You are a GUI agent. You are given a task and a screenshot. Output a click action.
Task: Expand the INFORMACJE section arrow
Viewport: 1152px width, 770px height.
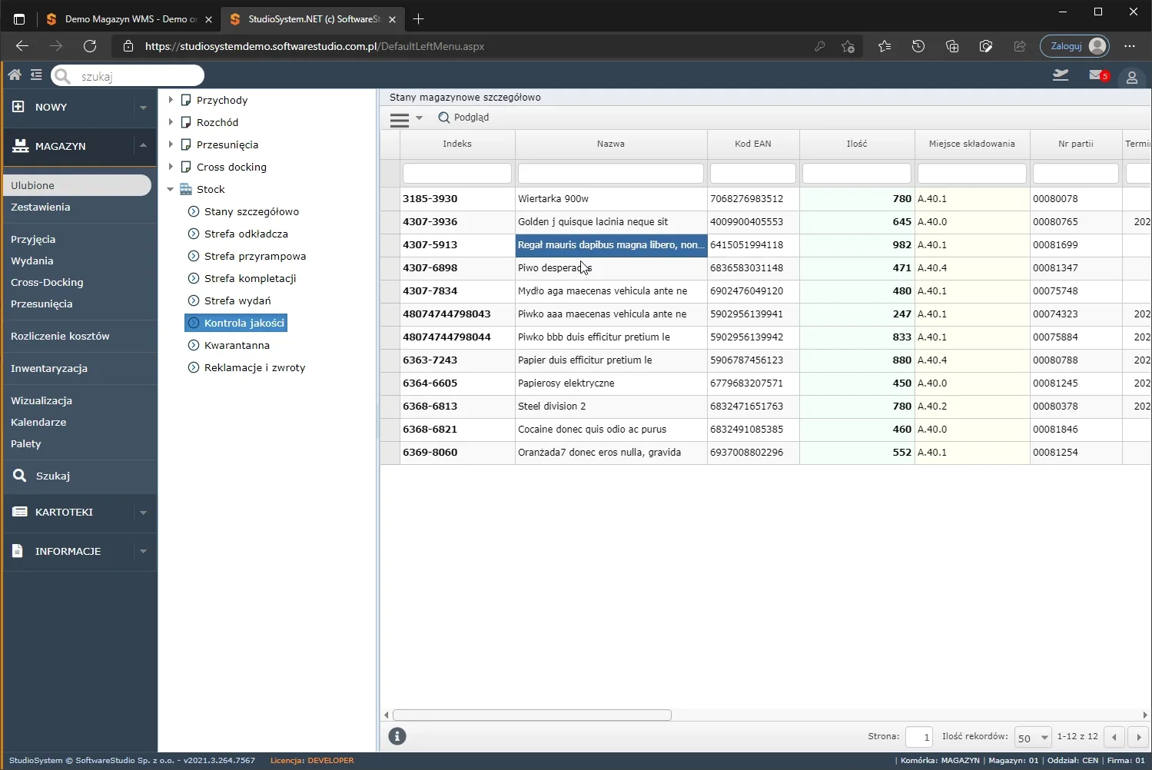(x=143, y=551)
